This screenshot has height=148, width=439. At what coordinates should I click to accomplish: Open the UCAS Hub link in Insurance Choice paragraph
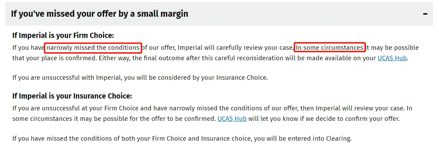(x=232, y=119)
